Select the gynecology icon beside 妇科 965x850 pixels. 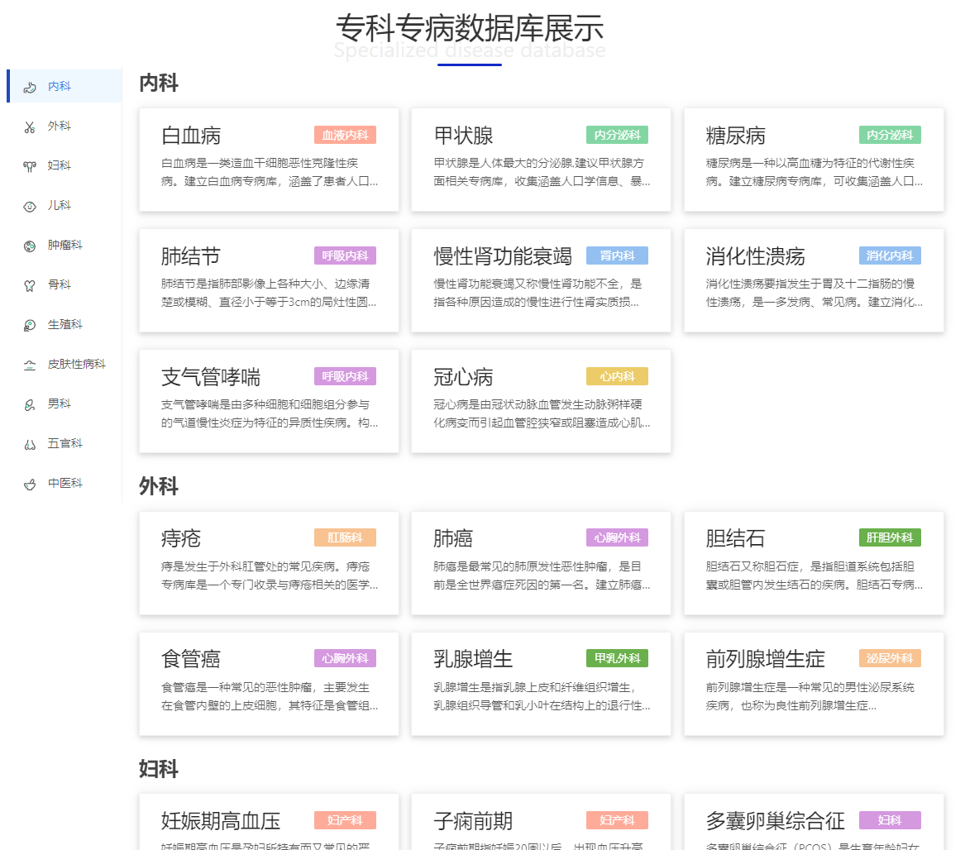[x=30, y=166]
